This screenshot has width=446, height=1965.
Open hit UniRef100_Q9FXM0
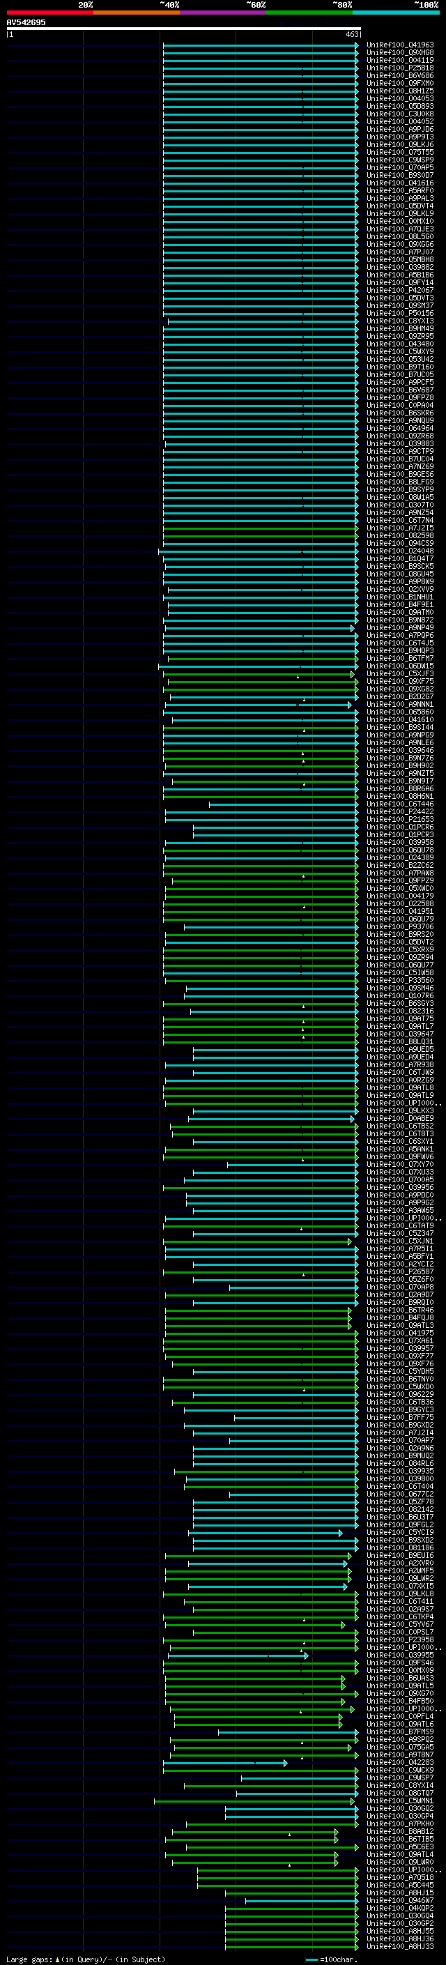[x=399, y=83]
